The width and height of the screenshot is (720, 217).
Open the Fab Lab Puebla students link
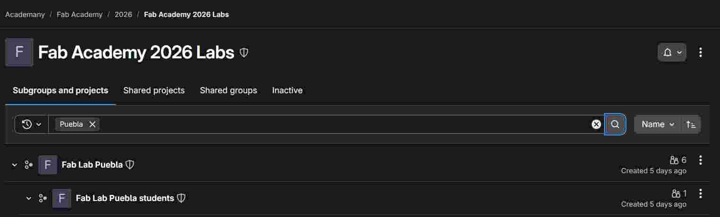125,198
